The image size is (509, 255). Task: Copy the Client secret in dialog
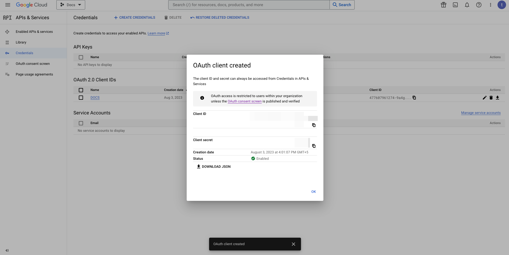[314, 146]
